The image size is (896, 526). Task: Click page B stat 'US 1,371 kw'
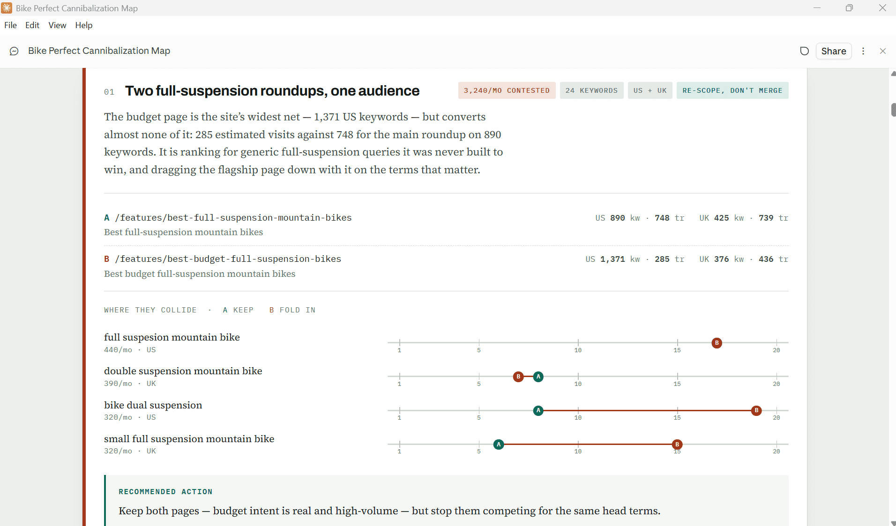coord(612,259)
